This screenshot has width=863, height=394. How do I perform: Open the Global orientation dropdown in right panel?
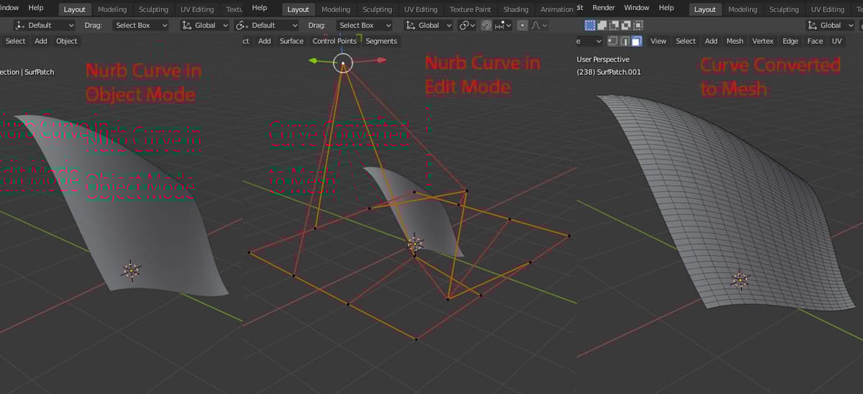831,25
